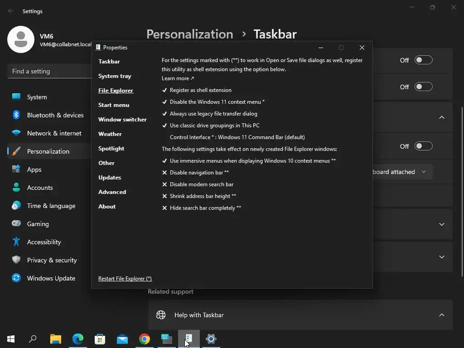Click the VM6 user avatar
This screenshot has width=464, height=348.
click(x=21, y=39)
